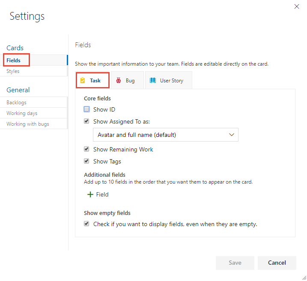
Task: Click the General section heading
Action: (18, 90)
